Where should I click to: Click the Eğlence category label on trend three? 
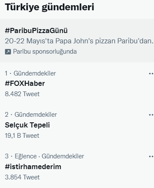(x=26, y=156)
